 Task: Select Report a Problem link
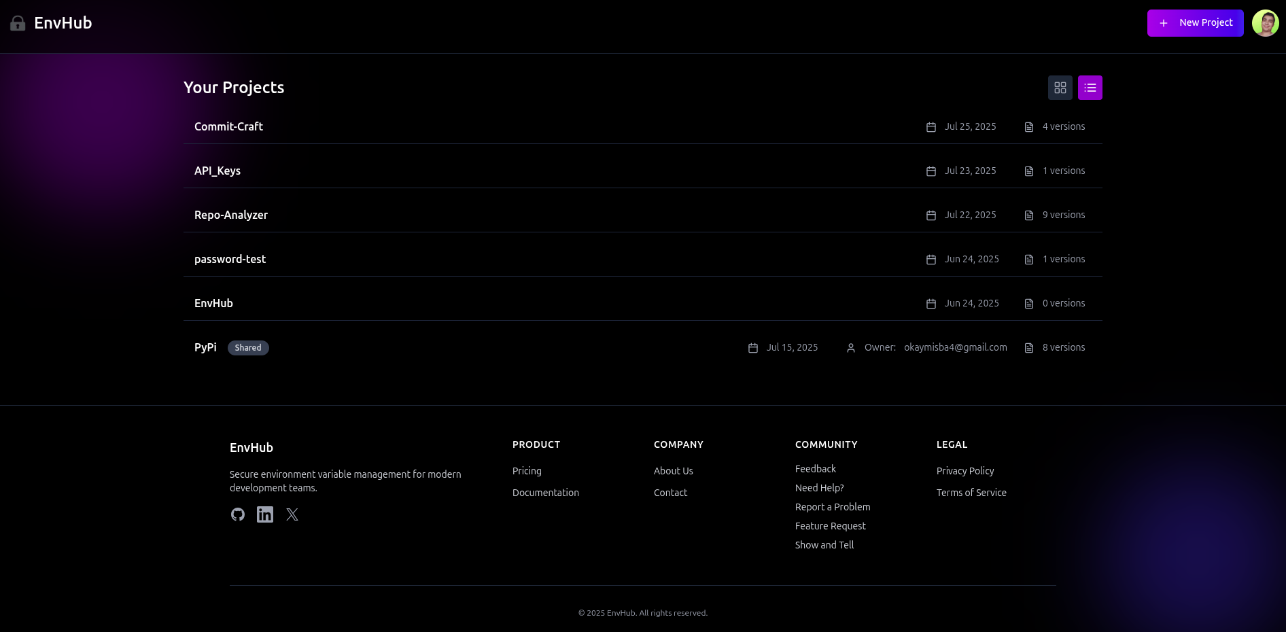833,507
